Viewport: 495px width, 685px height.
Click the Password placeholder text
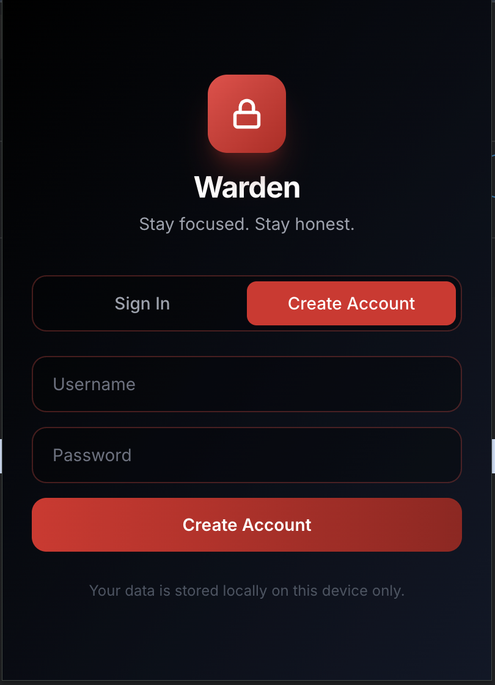[x=92, y=455]
